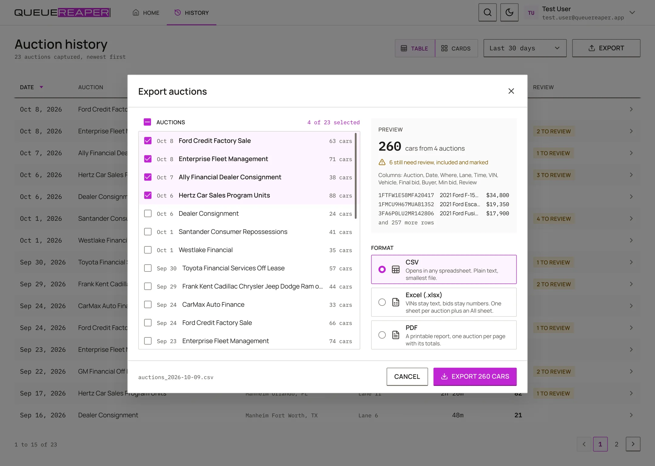Click the 3 TO REVIEW badge
655x466 pixels.
554,175
